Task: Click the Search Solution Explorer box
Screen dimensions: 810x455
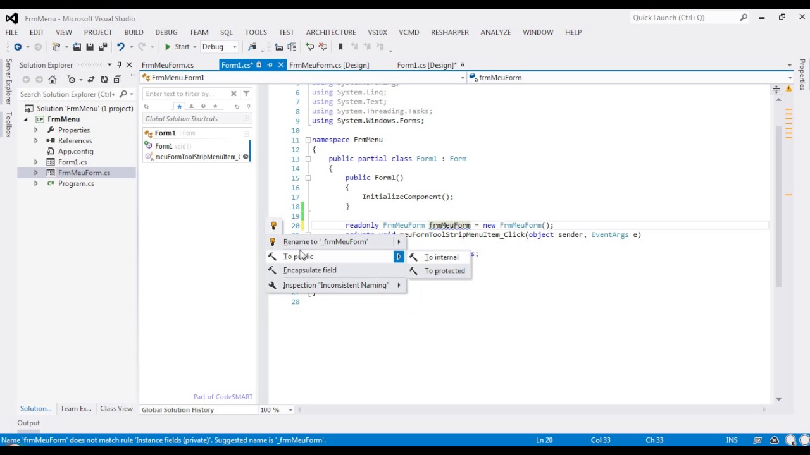Action: coord(68,94)
